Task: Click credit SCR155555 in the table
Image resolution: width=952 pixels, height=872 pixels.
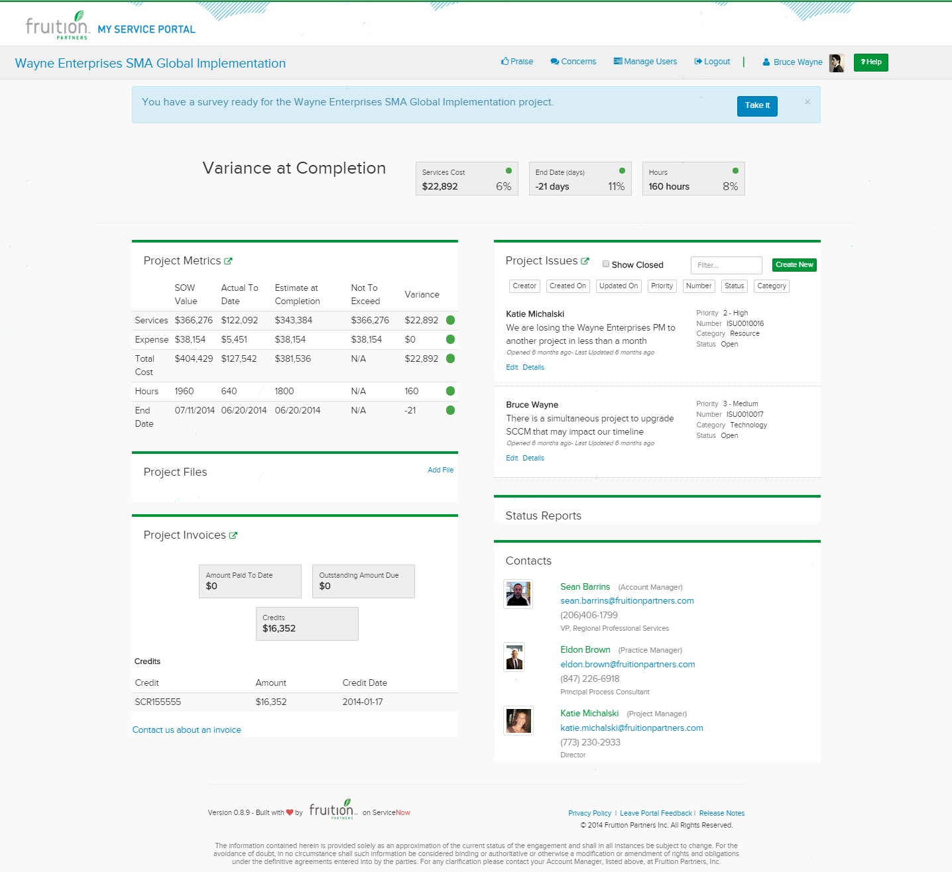Action: coord(158,702)
